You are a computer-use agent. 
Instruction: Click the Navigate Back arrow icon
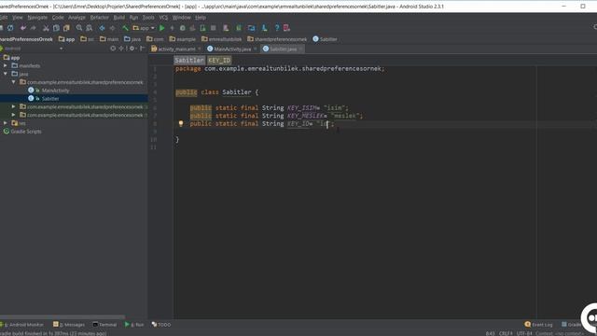coord(102,28)
